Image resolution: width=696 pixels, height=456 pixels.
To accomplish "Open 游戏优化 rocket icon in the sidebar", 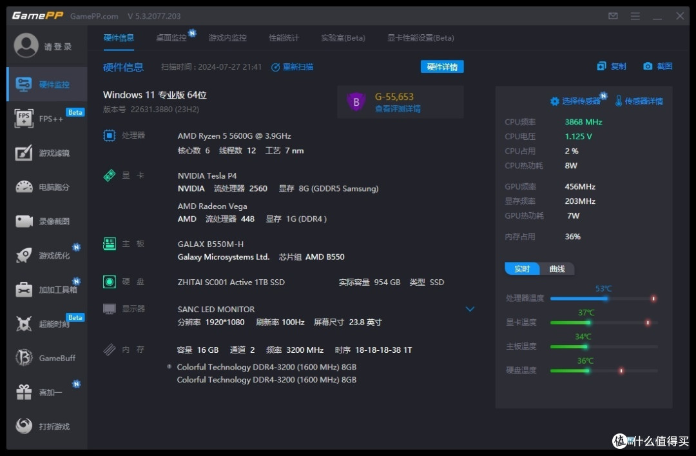I will pos(24,255).
